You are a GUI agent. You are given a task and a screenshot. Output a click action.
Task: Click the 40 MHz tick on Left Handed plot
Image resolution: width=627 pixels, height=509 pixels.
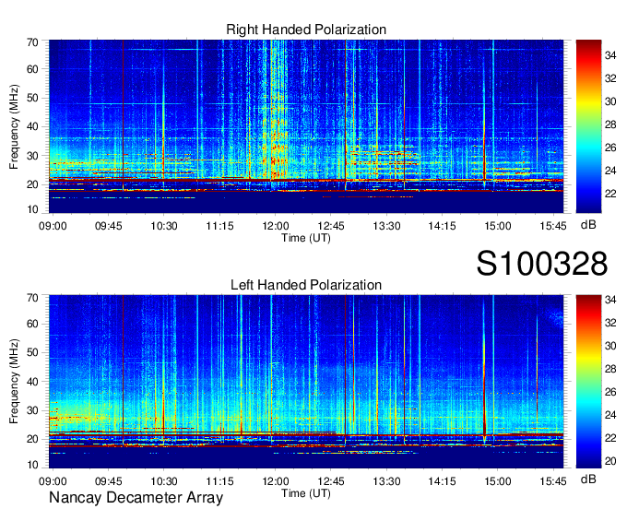32,382
